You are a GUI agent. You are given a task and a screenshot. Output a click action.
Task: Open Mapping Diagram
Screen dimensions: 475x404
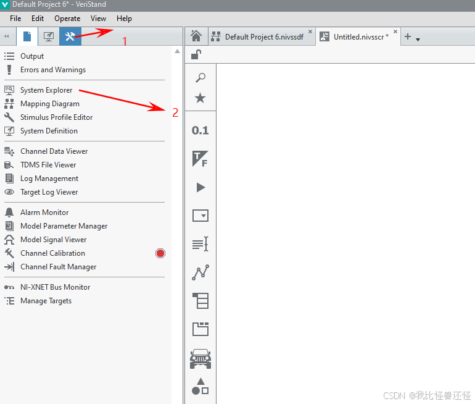click(x=50, y=104)
